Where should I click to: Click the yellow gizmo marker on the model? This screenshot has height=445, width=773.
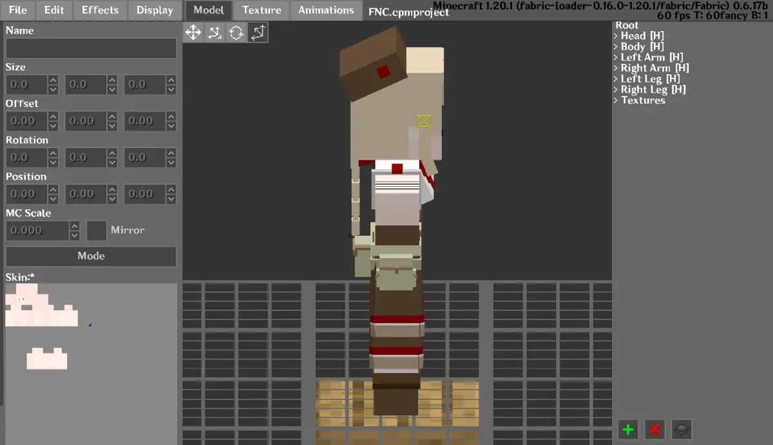click(424, 120)
